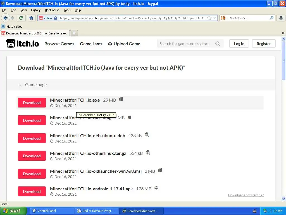Image resolution: width=286 pixels, height=215 pixels.
Task: Open the browser Home page icon
Action: [x=31, y=18]
